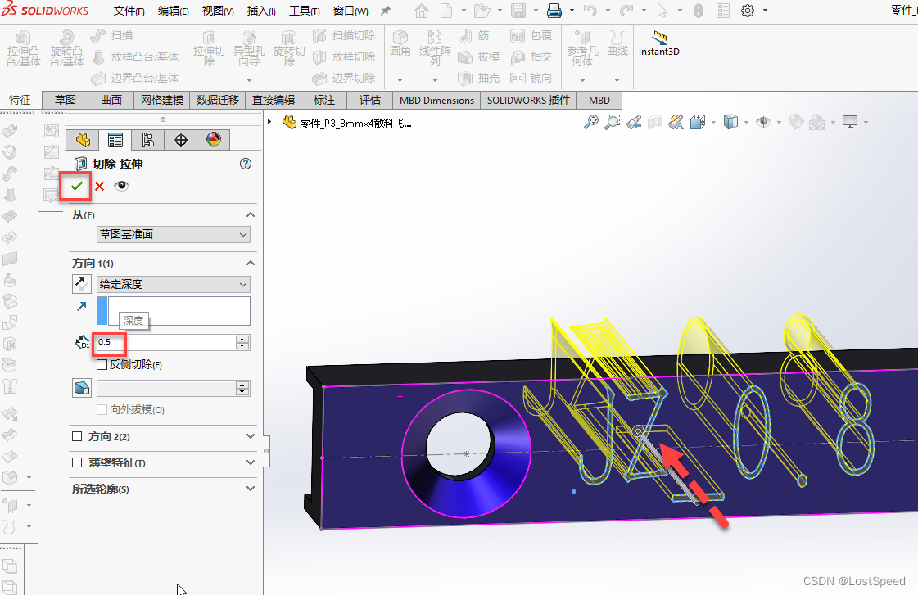Open the 给定深度 end condition dropdown

(x=174, y=284)
